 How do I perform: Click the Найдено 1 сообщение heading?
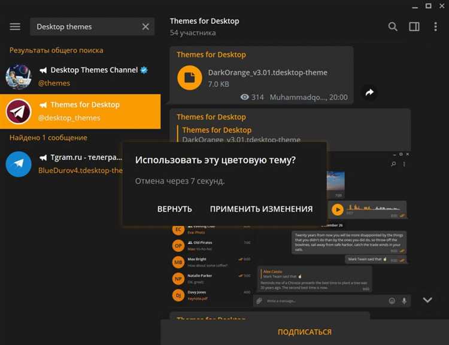(48, 138)
